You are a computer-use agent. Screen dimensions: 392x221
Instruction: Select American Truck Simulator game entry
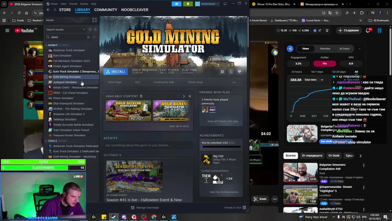[x=69, y=50]
